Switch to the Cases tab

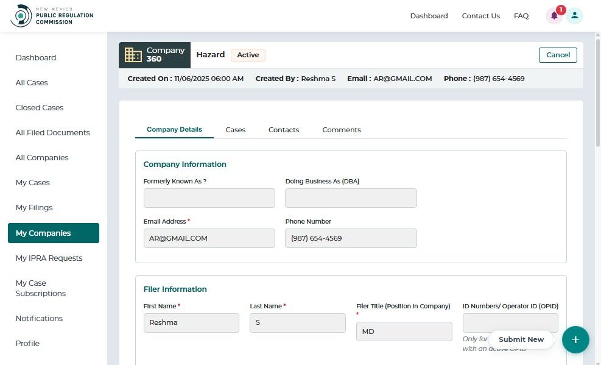[x=235, y=130]
